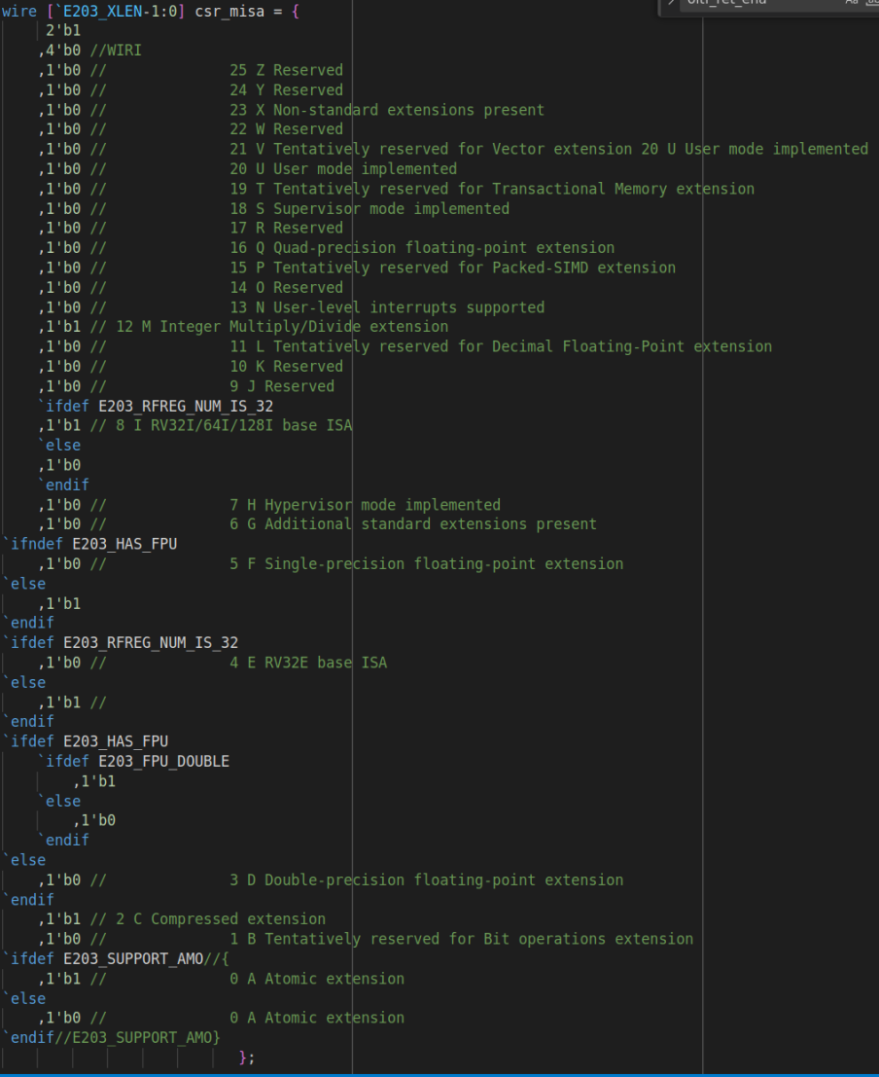This screenshot has width=879, height=1077.
Task: Toggle Match Case (Aa) in find widget
Action: pyautogui.click(x=852, y=3)
